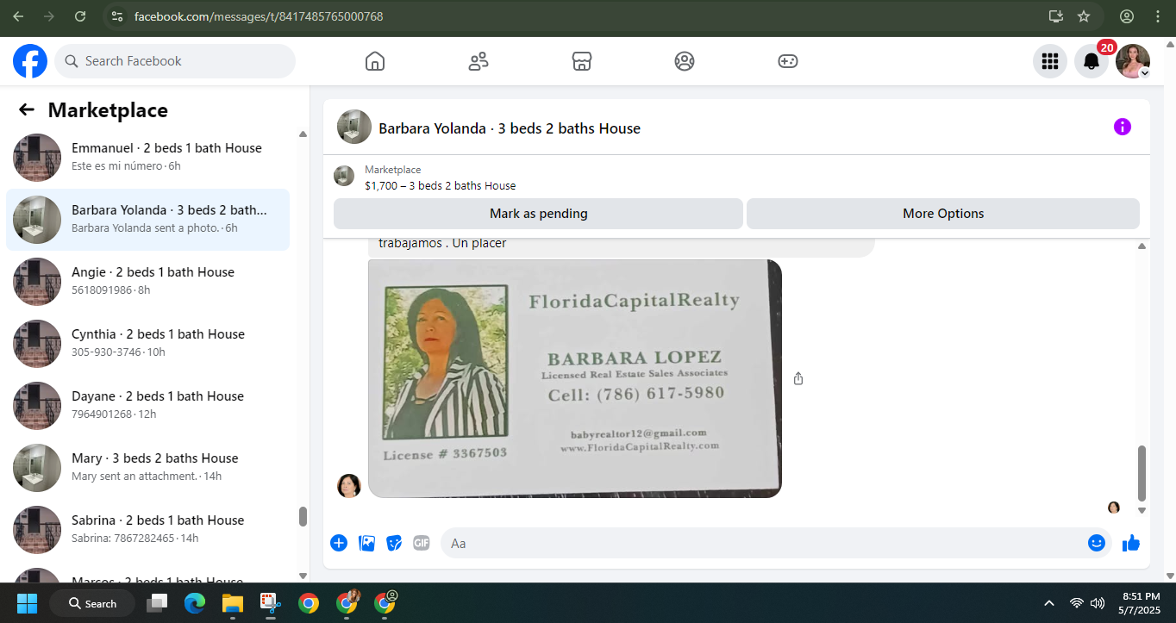This screenshot has width=1176, height=623.
Task: Open the Windows Start button
Action: point(27,603)
